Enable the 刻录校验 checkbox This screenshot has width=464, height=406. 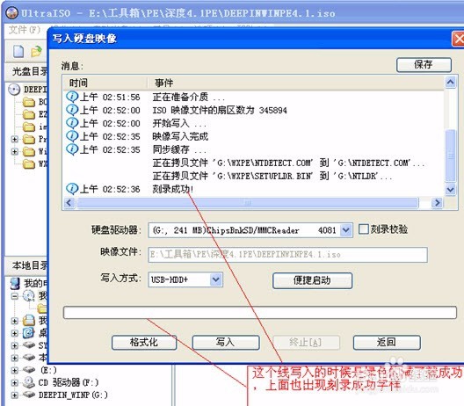click(364, 229)
